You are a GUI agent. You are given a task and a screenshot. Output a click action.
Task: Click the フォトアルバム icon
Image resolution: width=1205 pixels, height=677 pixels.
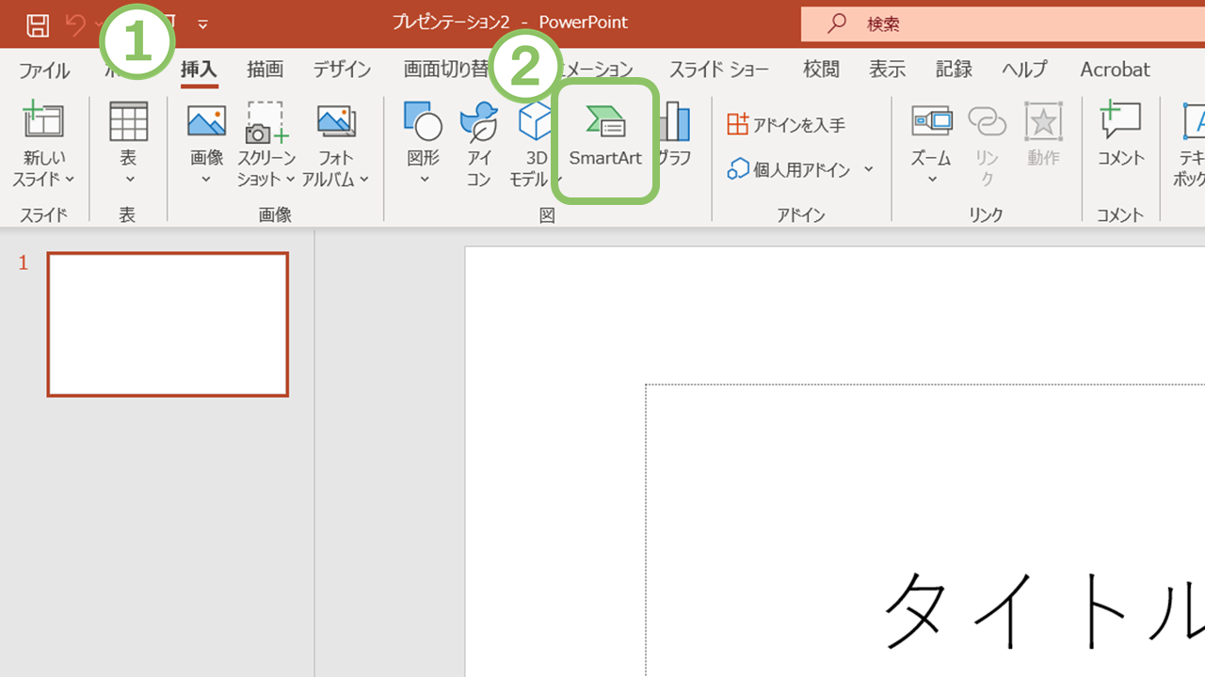point(335,121)
